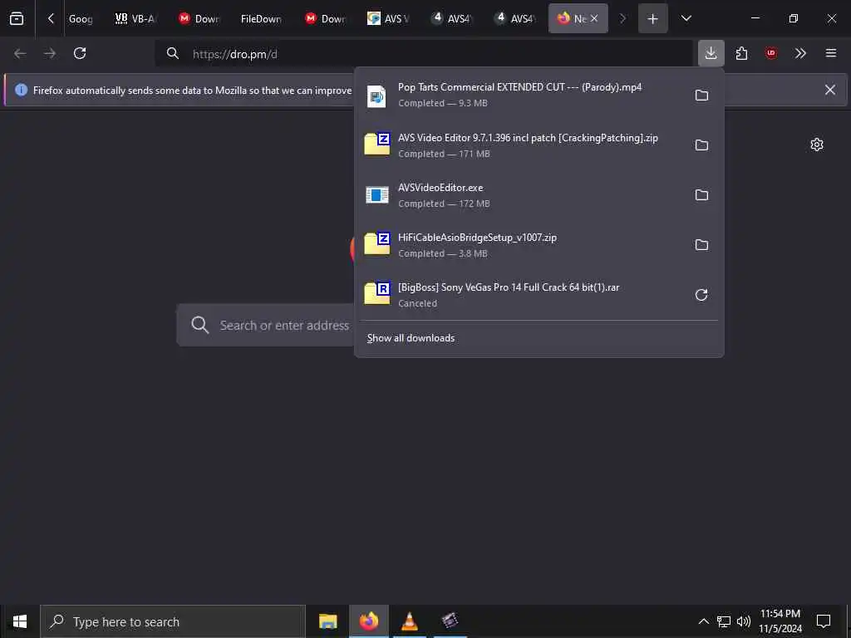Screen dimensions: 851x638
Task: Click the AVSVideoEditor.exe file icon
Action: tap(376, 194)
